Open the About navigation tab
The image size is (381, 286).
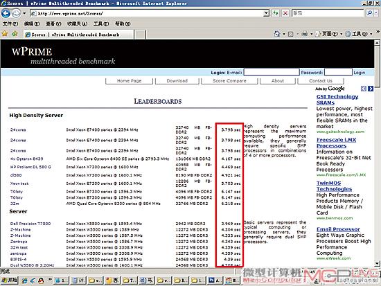(x=278, y=81)
